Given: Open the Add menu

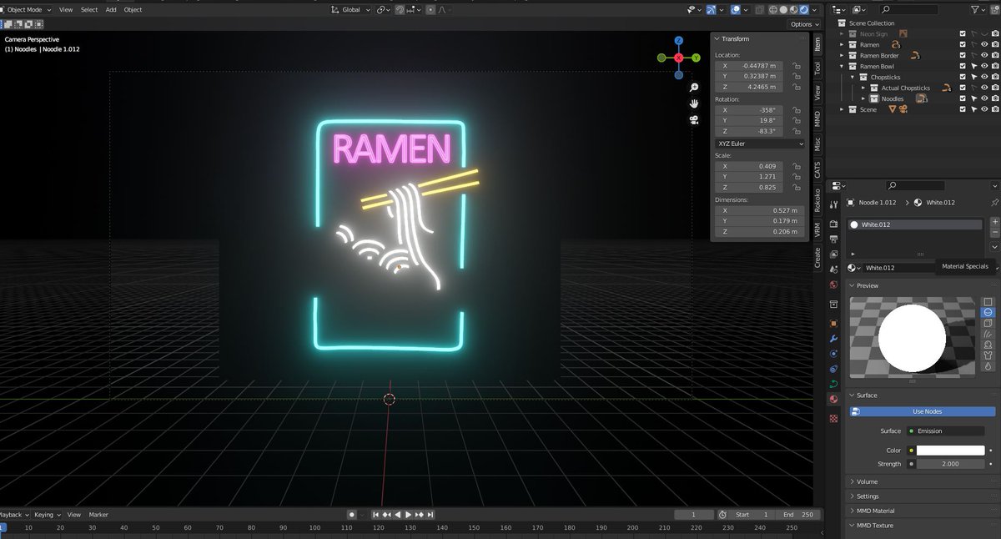Looking at the screenshot, I should pos(111,10).
